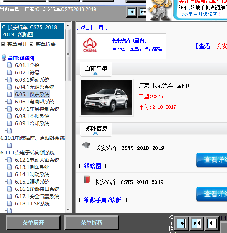Click page icon next to 6.03.1起动系统
The image size is (227, 233).
(10, 80)
